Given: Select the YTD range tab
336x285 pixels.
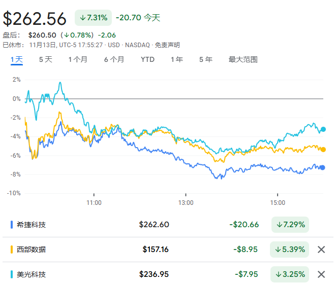Looking at the screenshot, I should pos(147,59).
